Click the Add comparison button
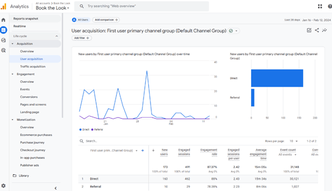Viewport: 332px width, 191px height. tap(106, 20)
